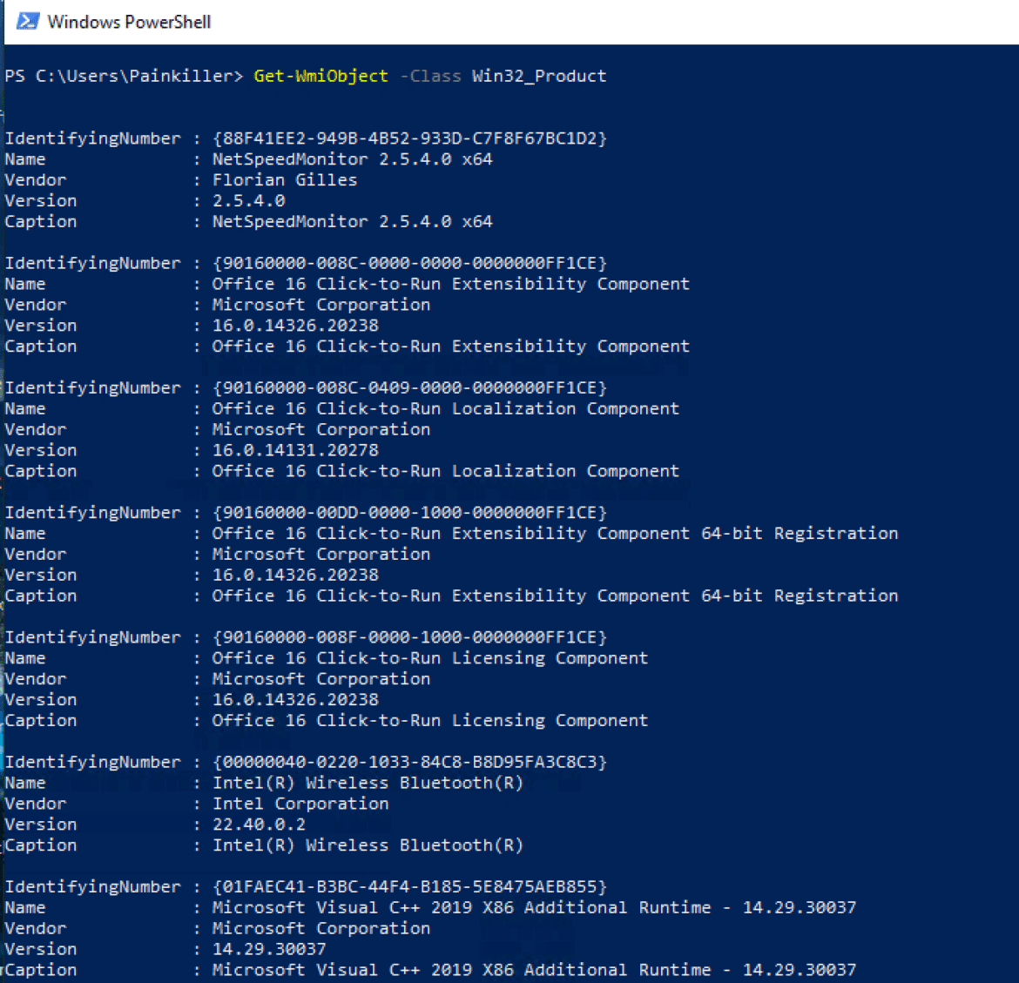Select version 2.5.4.0 of NetSpeedMonitor
Viewport: 1019px width, 983px height.
point(249,200)
